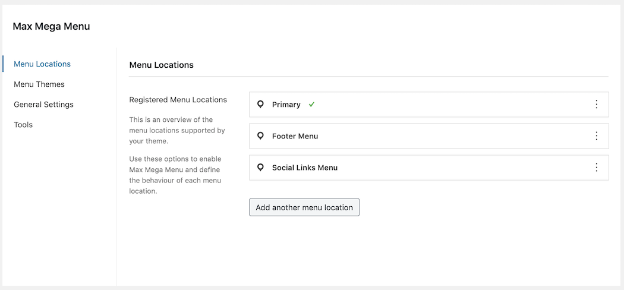624x290 pixels.
Task: Expand the Social Links Menu location row
Action: (x=428, y=168)
